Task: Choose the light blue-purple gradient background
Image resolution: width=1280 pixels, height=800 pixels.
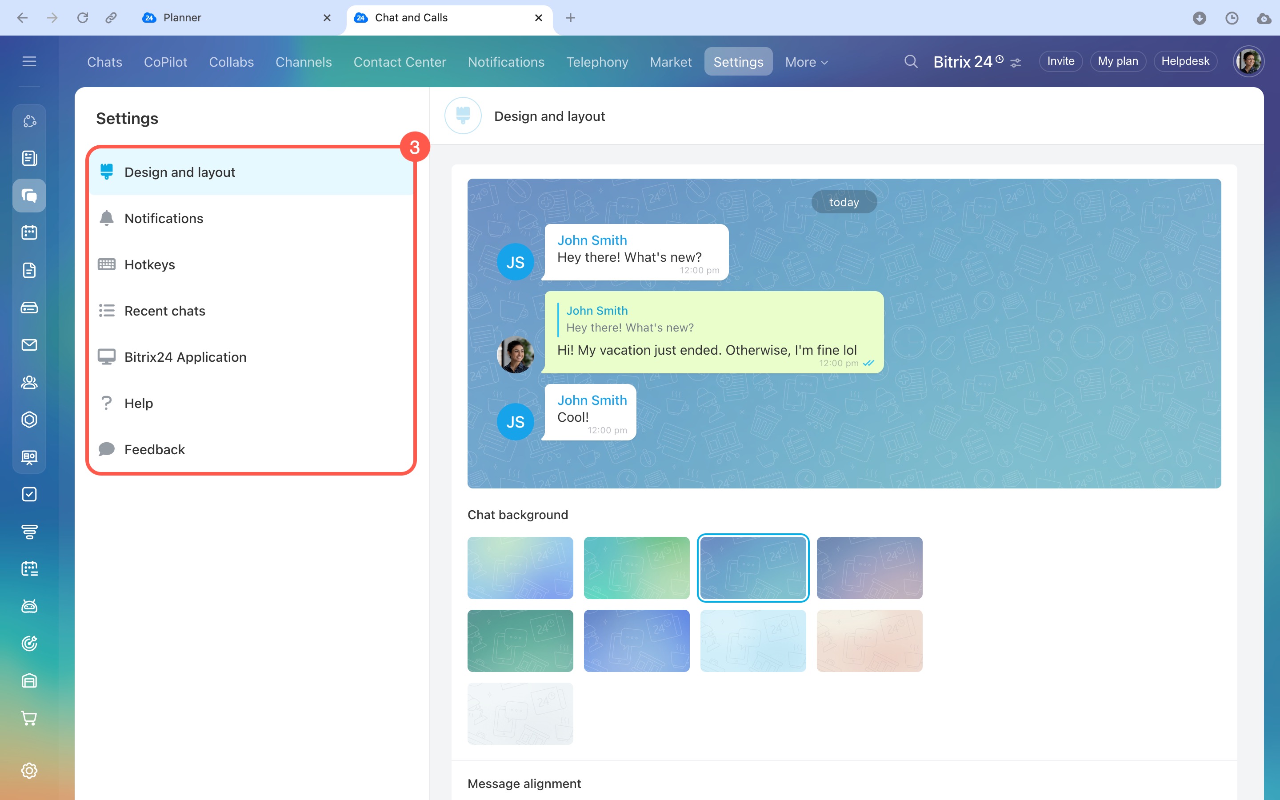Action: (520, 568)
